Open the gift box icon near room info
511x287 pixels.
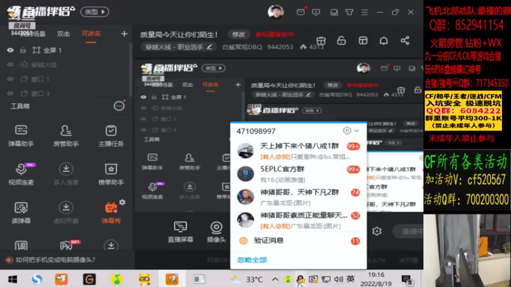pyautogui.click(x=321, y=41)
